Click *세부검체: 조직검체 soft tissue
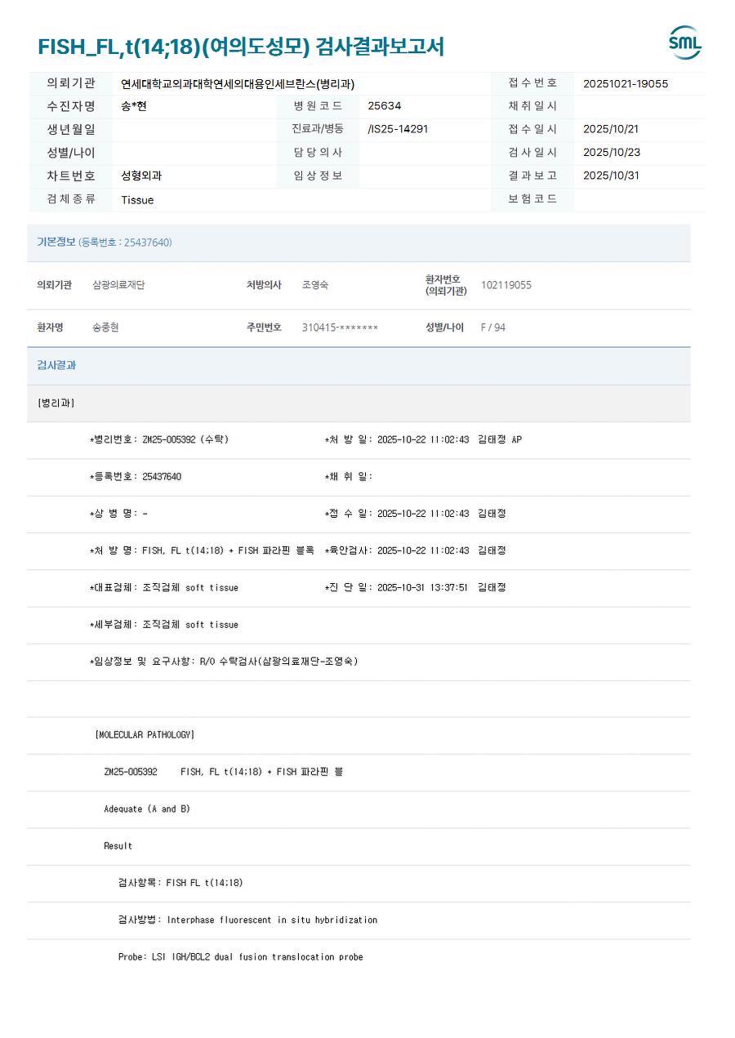The height and width of the screenshot is (1038, 735). click(x=164, y=625)
